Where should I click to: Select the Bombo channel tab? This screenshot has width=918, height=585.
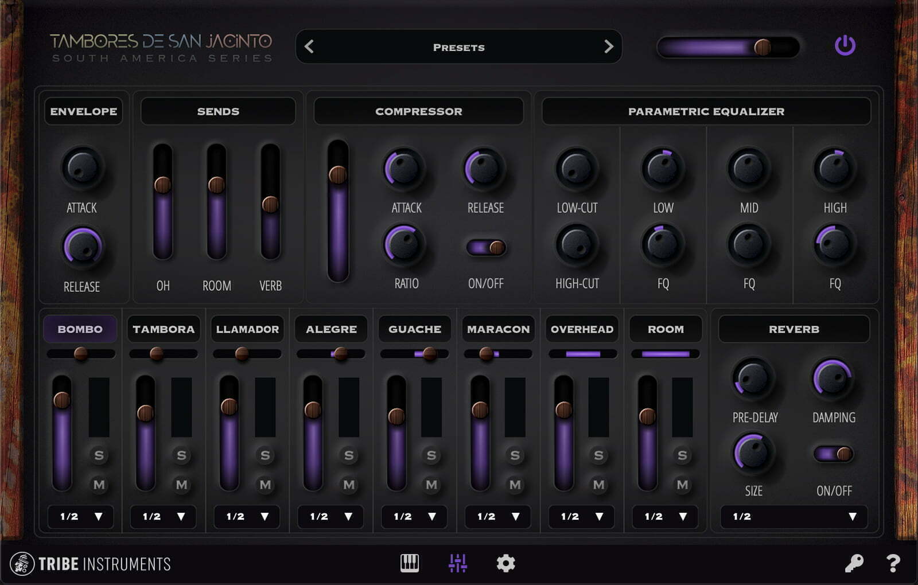point(80,329)
